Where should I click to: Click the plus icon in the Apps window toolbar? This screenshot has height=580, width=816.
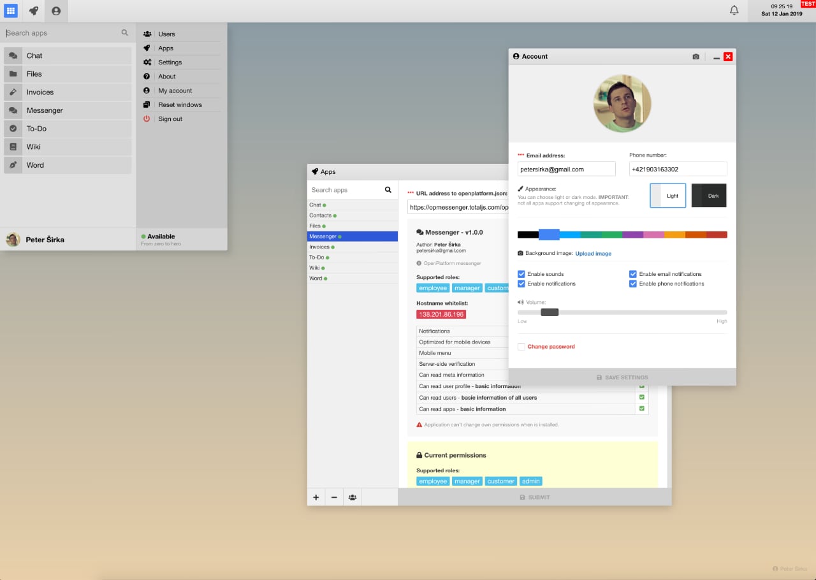(316, 497)
